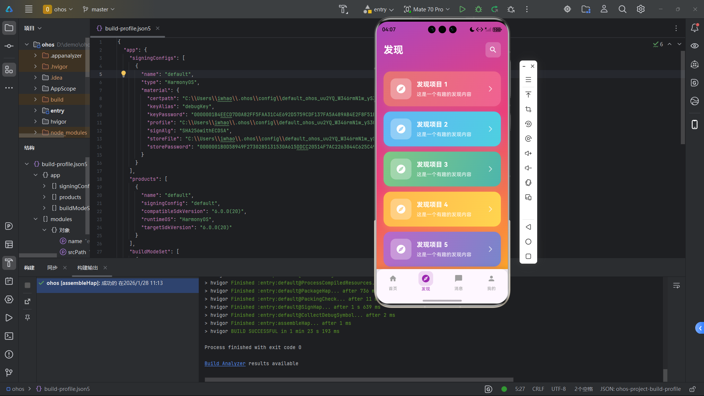704x396 pixels.
Task: Click the Debug bug icon
Action: click(478, 9)
